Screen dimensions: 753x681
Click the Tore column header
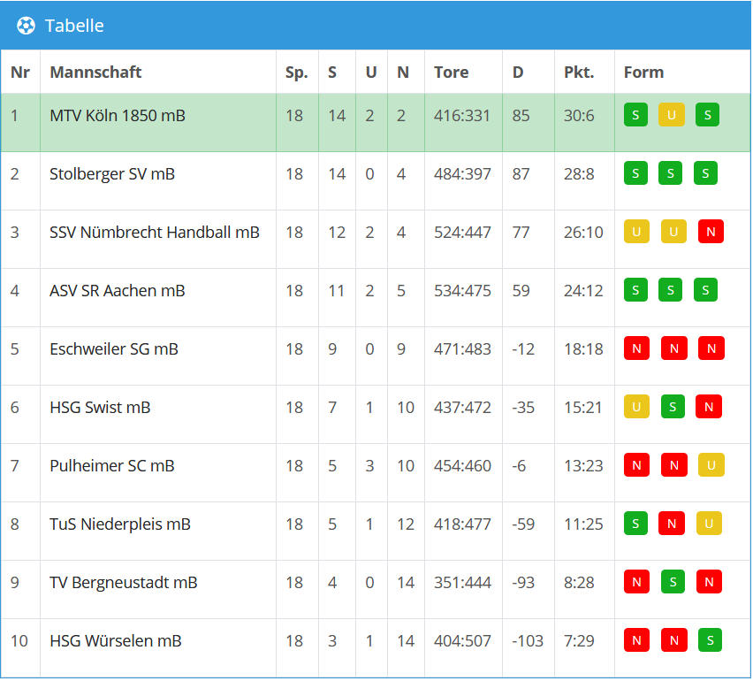point(451,73)
